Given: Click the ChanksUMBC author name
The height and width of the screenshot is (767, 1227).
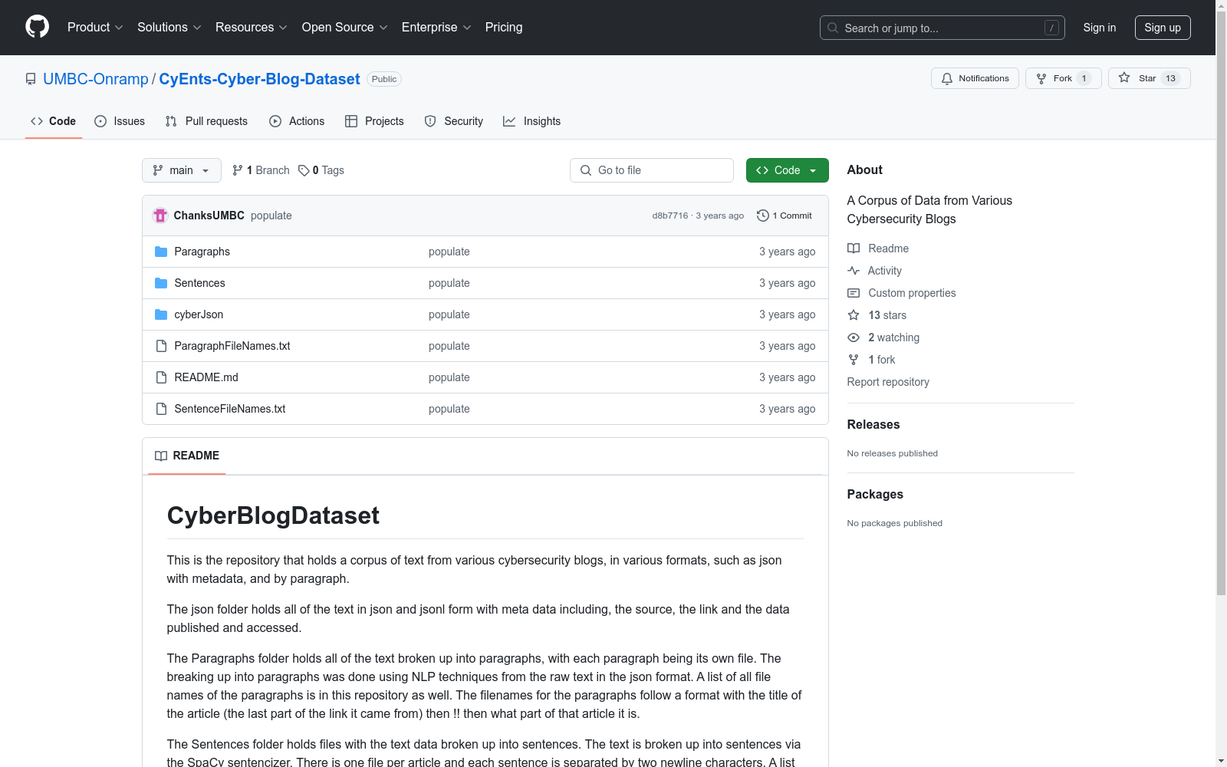Looking at the screenshot, I should tap(209, 216).
